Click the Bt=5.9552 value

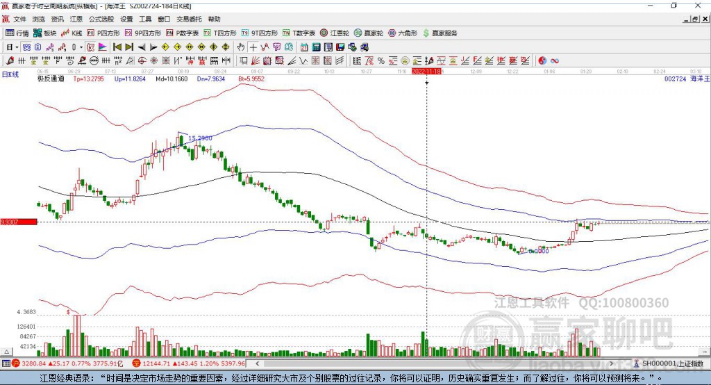(x=251, y=79)
